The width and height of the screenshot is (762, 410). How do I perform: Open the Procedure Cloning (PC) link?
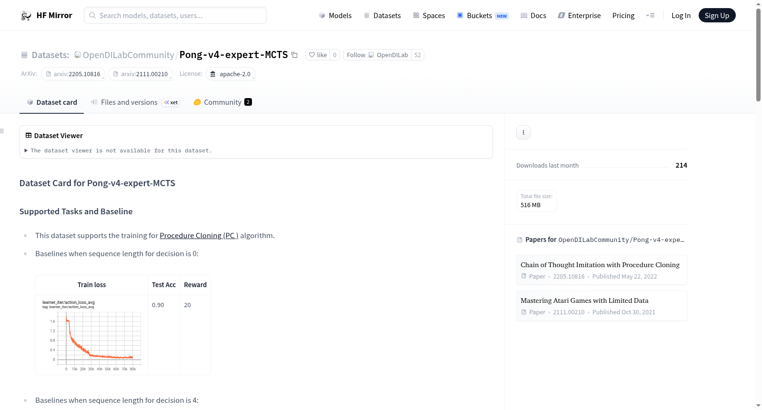pos(199,236)
